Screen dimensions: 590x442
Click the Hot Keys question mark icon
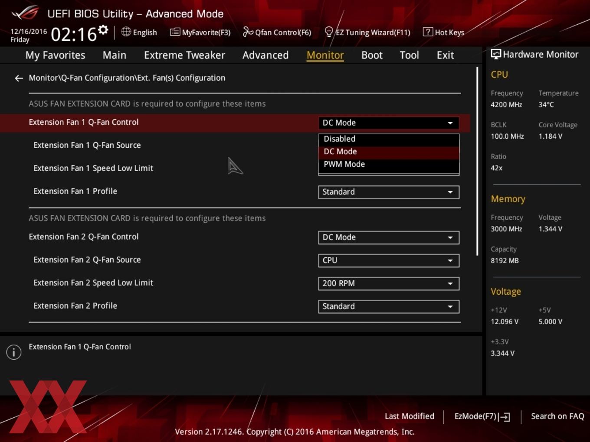(x=428, y=32)
